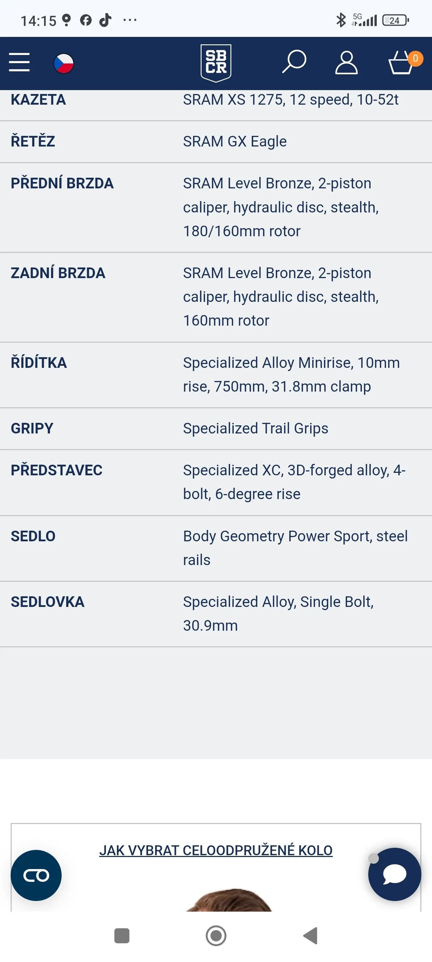Dismiss the chat widget with the grey dot

374,858
